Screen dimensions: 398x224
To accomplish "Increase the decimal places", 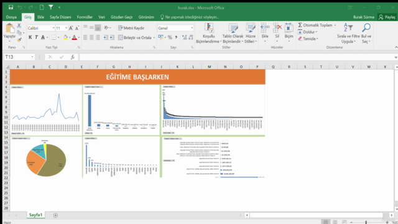I will (x=185, y=37).
